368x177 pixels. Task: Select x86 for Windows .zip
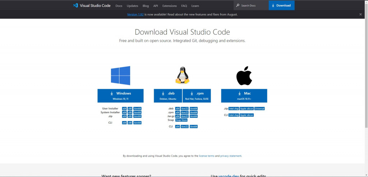click(130, 116)
